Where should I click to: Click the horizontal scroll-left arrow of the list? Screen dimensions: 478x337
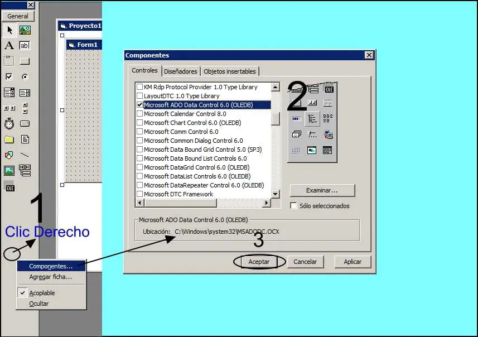coord(140,203)
